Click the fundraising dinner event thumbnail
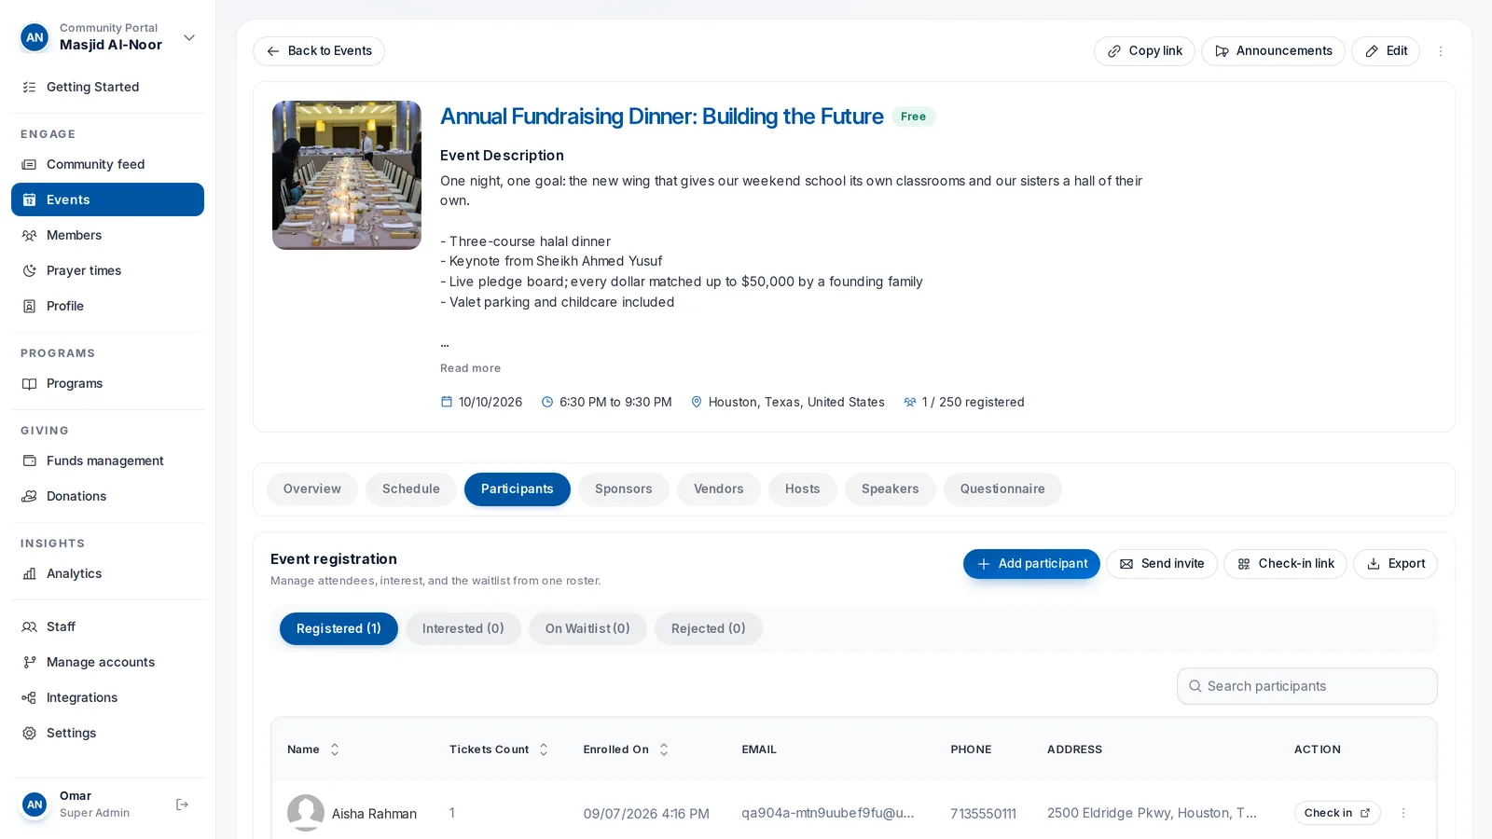Image resolution: width=1492 pixels, height=839 pixels. (x=347, y=175)
